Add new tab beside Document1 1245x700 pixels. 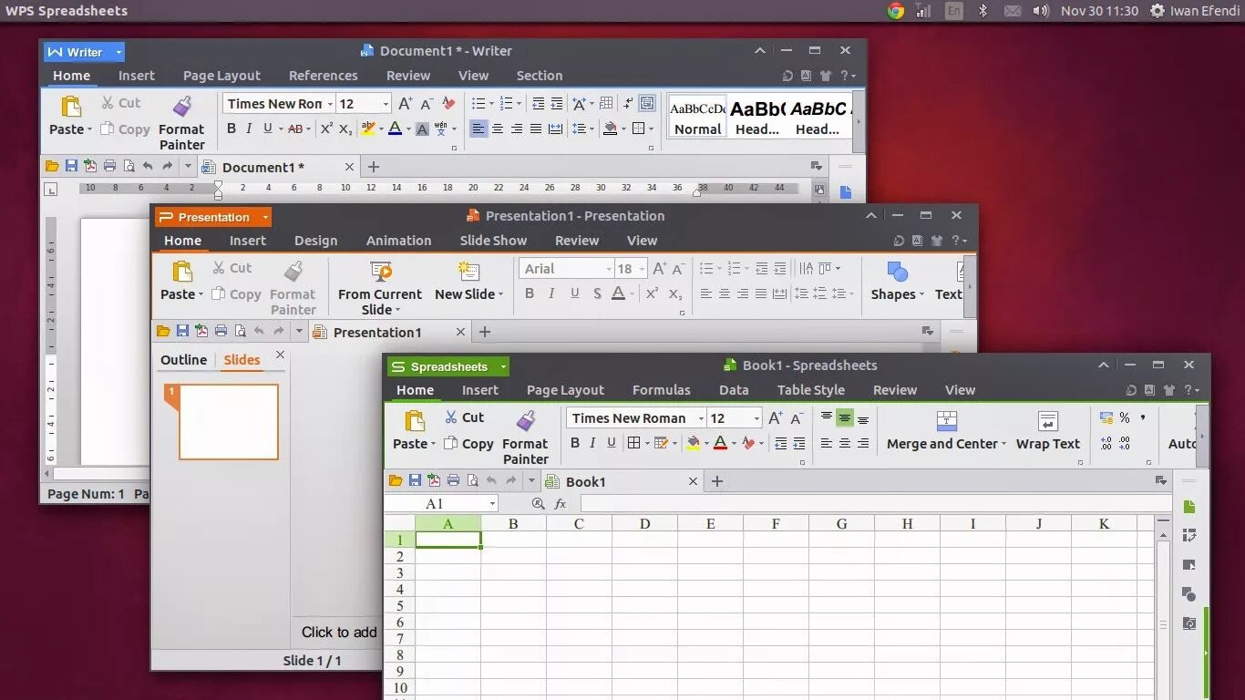coord(373,167)
